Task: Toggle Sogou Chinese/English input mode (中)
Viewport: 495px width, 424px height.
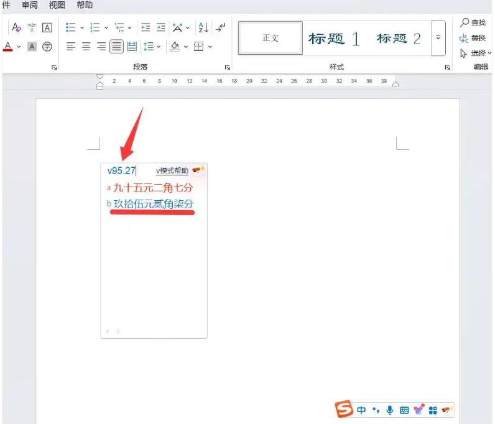Action: (x=361, y=410)
